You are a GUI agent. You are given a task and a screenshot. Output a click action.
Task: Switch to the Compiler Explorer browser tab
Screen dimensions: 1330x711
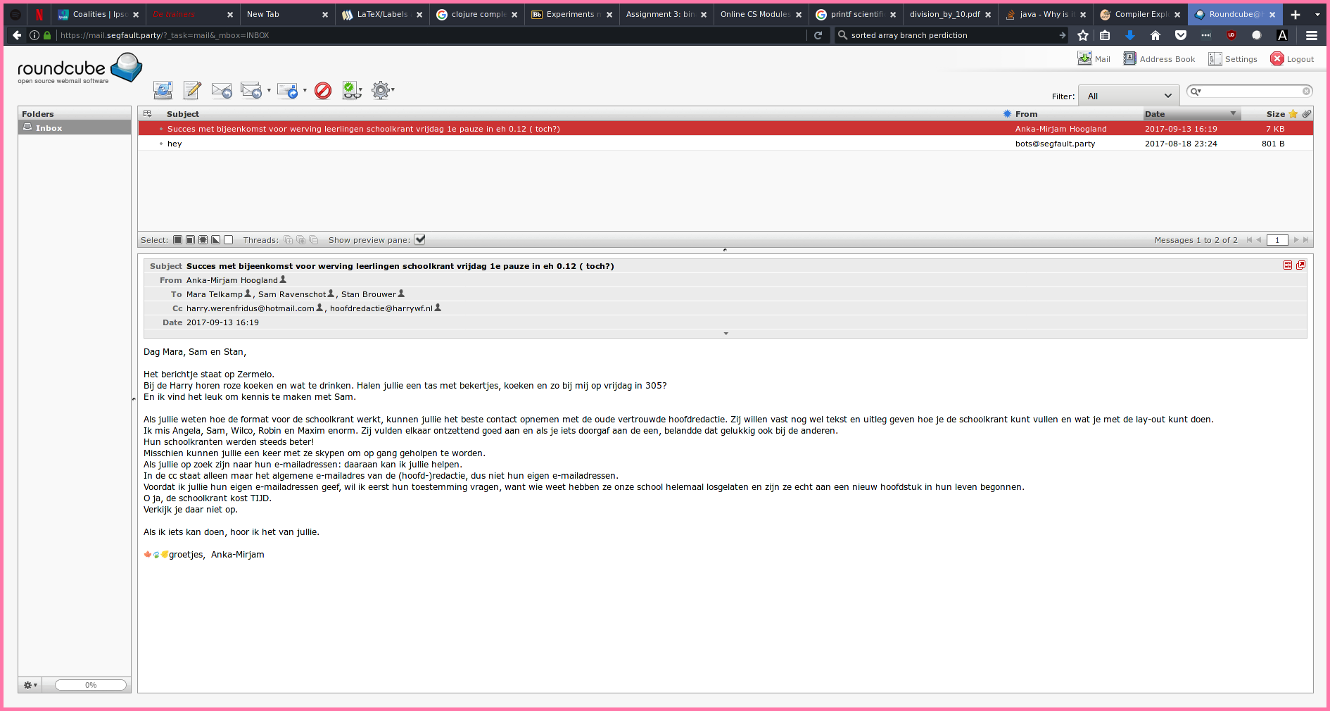tap(1140, 14)
